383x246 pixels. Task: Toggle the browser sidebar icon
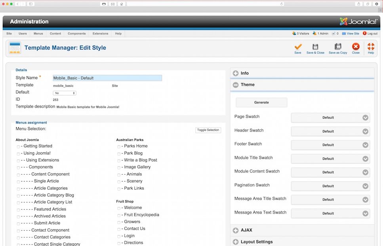(x=30, y=4)
